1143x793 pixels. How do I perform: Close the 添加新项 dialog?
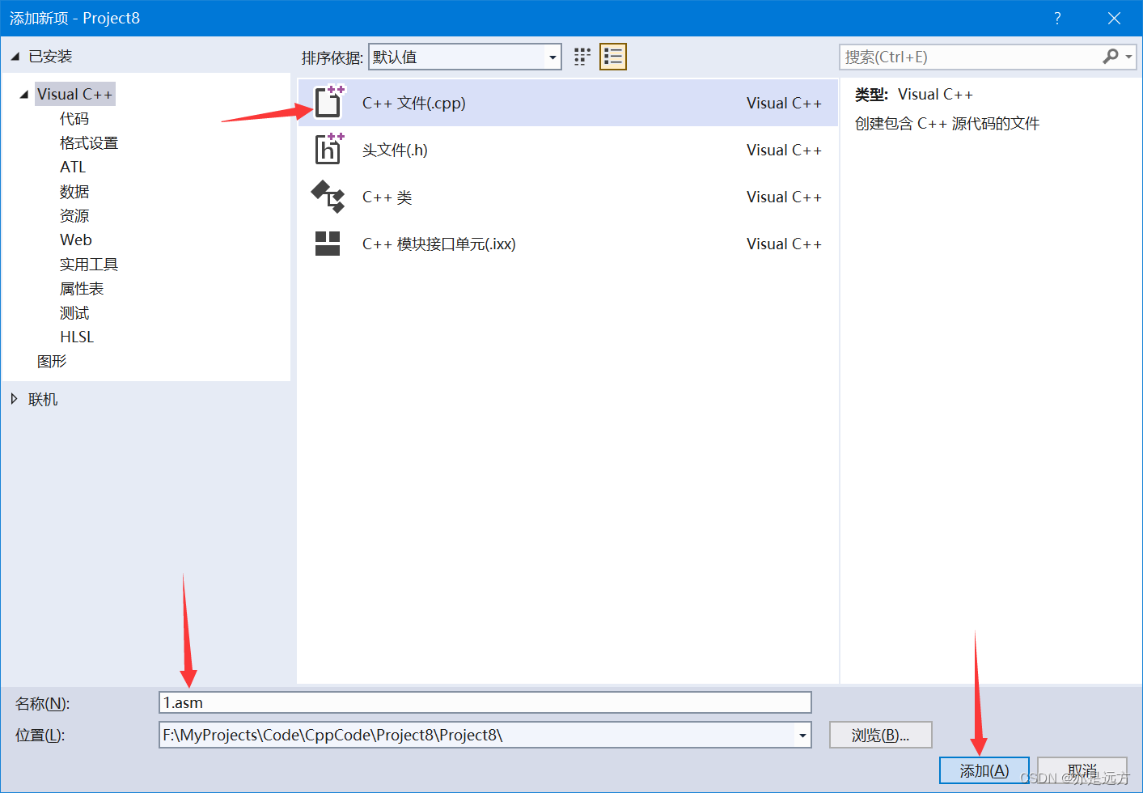coord(1114,18)
